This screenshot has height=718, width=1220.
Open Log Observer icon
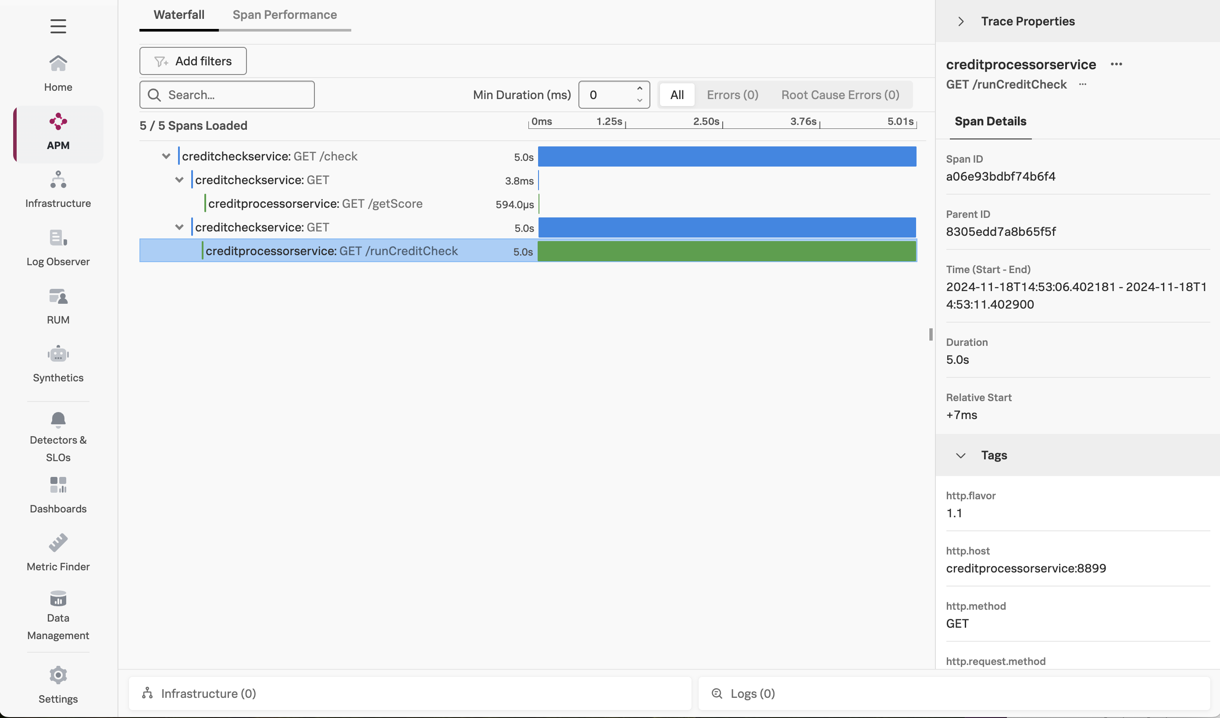[x=58, y=238]
